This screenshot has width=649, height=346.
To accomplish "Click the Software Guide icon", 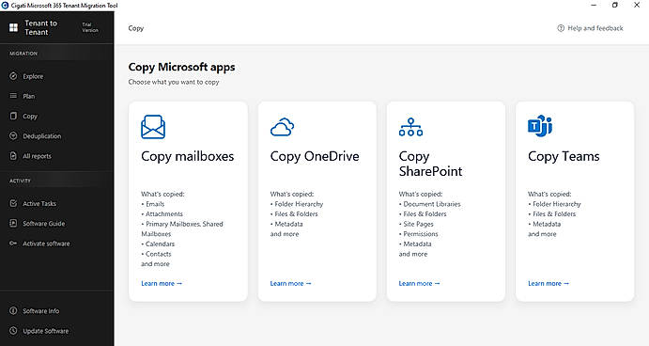I will click(13, 223).
